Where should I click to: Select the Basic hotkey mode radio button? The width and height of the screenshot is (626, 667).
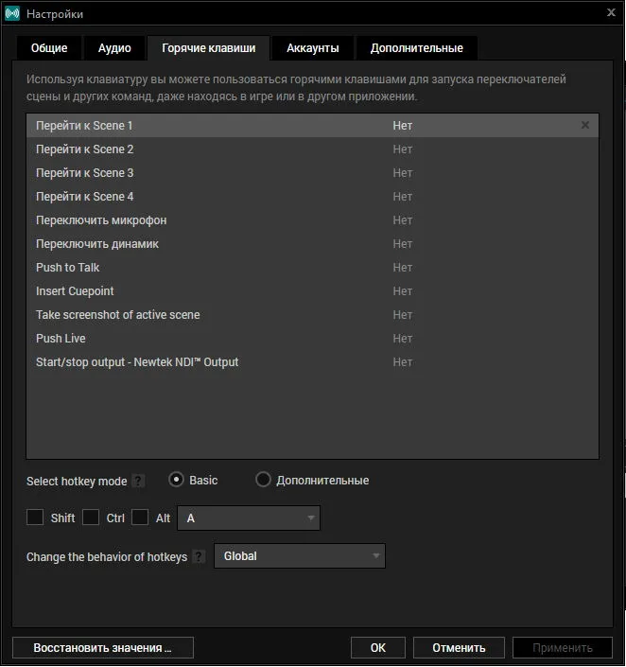(x=176, y=480)
